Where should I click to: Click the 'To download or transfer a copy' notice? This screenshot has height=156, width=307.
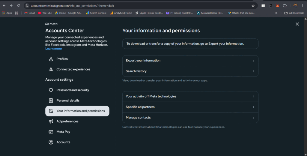[x=190, y=44]
